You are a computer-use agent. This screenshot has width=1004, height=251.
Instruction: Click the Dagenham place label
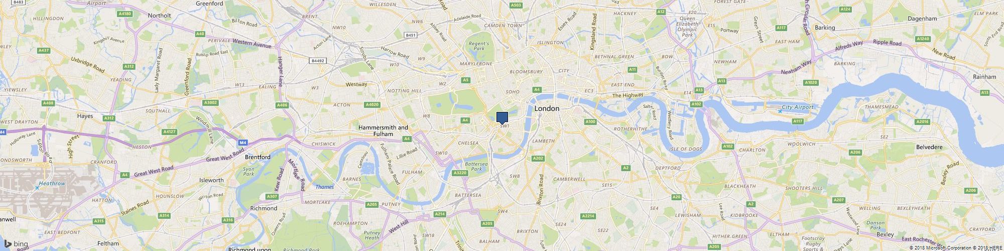922,19
